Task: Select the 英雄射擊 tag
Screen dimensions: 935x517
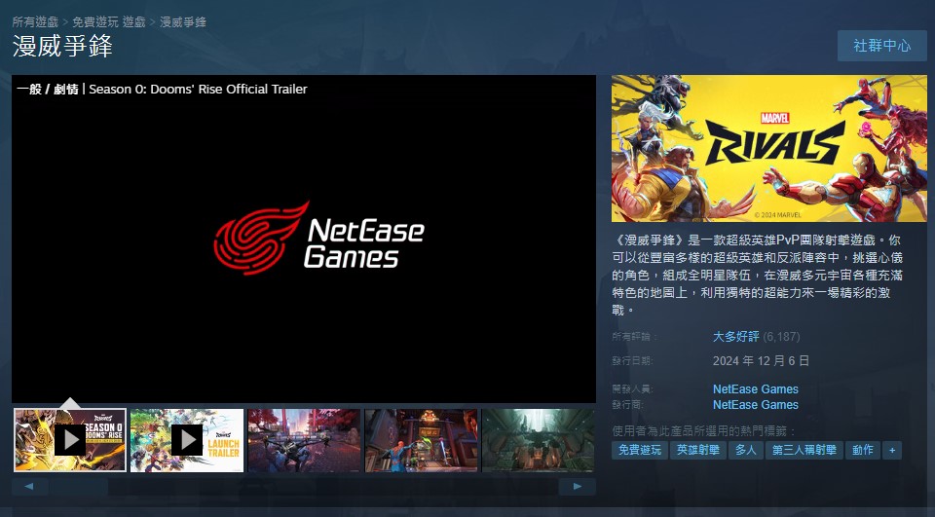Action: (x=697, y=450)
